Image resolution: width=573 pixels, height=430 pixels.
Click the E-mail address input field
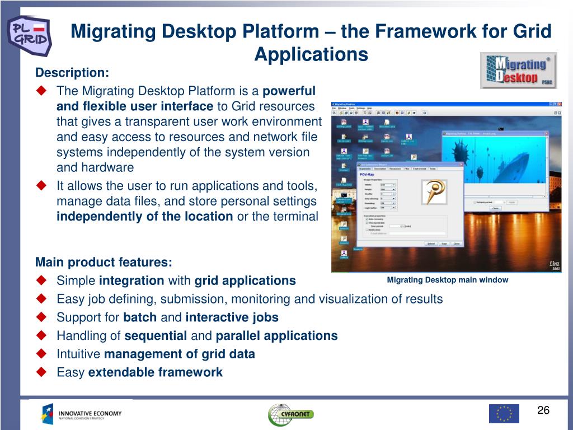pyautogui.click(x=417, y=233)
